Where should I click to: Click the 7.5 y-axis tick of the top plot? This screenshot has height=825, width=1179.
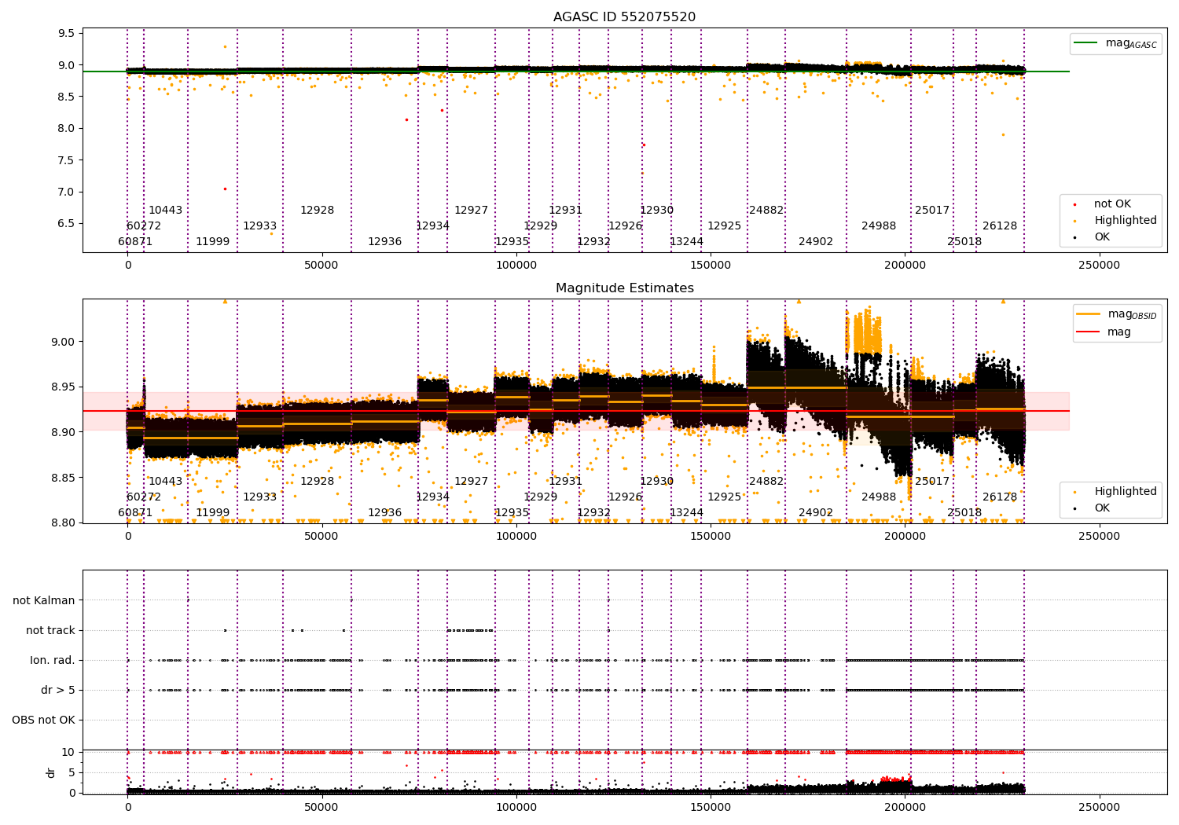66,160
